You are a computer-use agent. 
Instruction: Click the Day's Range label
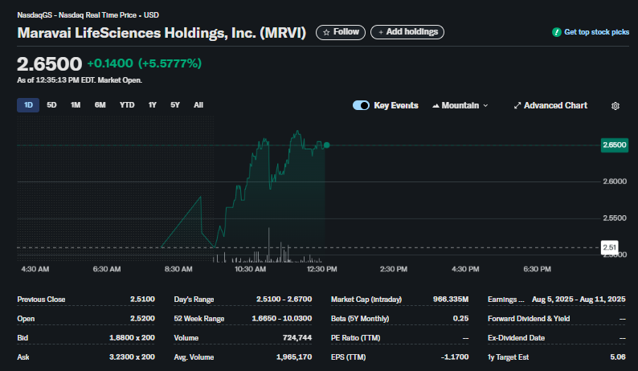coord(194,300)
